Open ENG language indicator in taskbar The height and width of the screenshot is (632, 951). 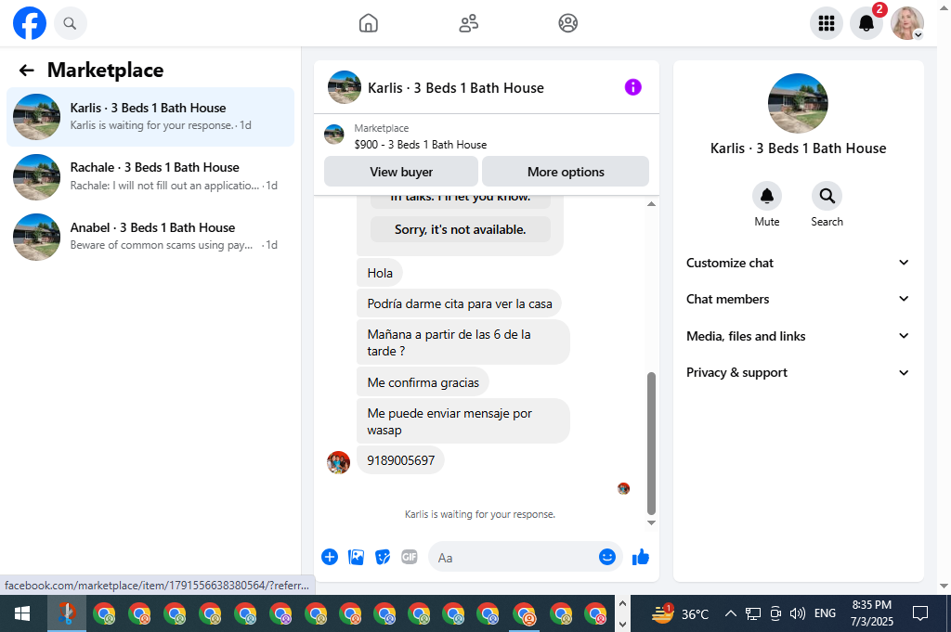click(825, 613)
